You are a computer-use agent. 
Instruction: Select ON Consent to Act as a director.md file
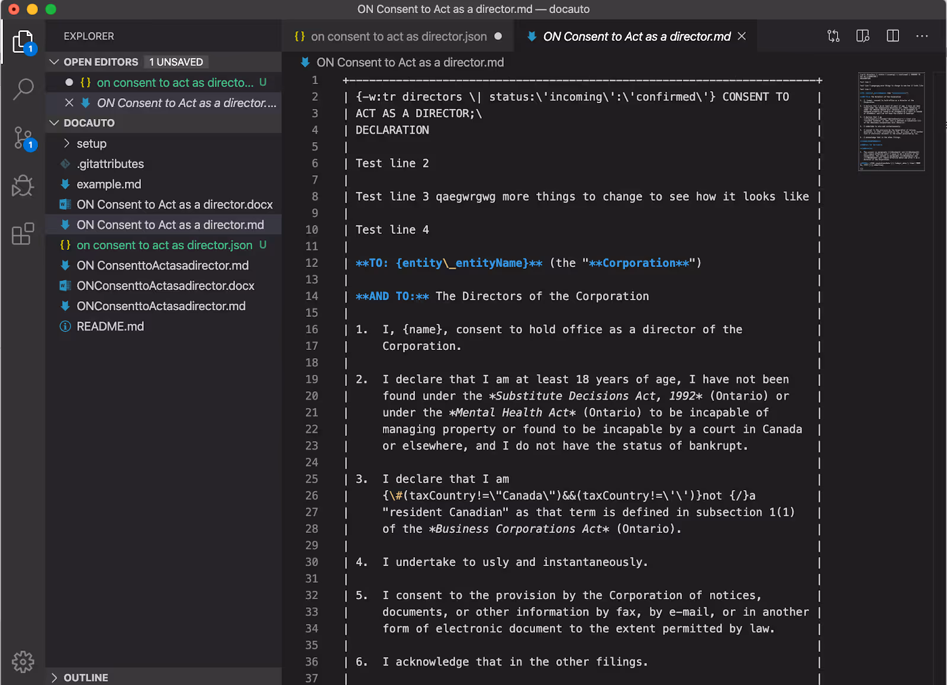[x=163, y=225]
